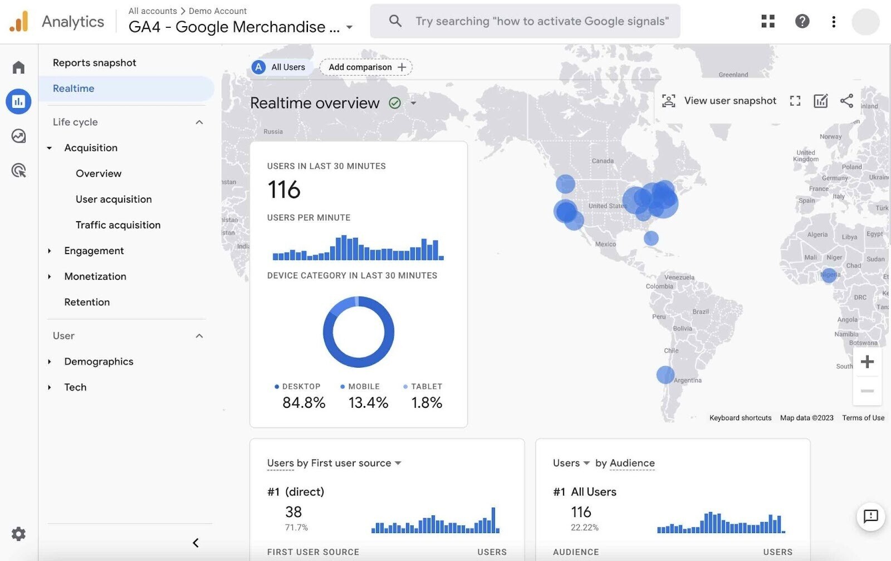Click the Monetization menu label
Screen dimensions: 891x561
coord(95,276)
